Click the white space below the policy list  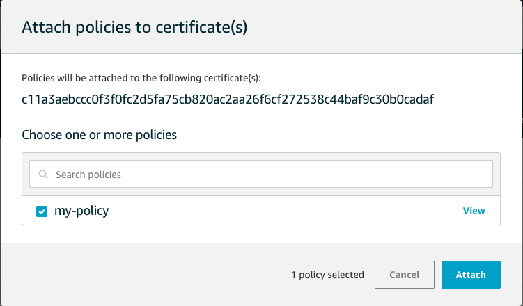click(x=261, y=234)
